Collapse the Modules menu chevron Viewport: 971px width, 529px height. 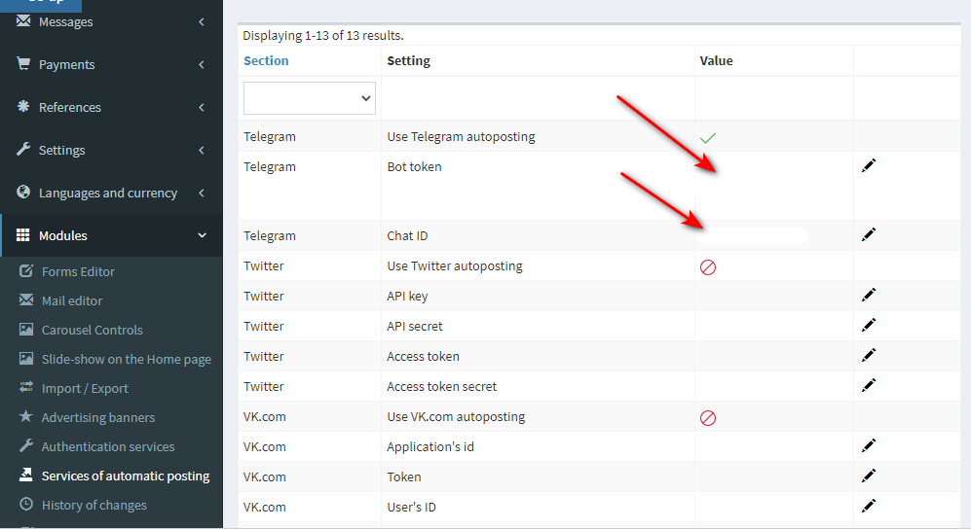point(202,235)
